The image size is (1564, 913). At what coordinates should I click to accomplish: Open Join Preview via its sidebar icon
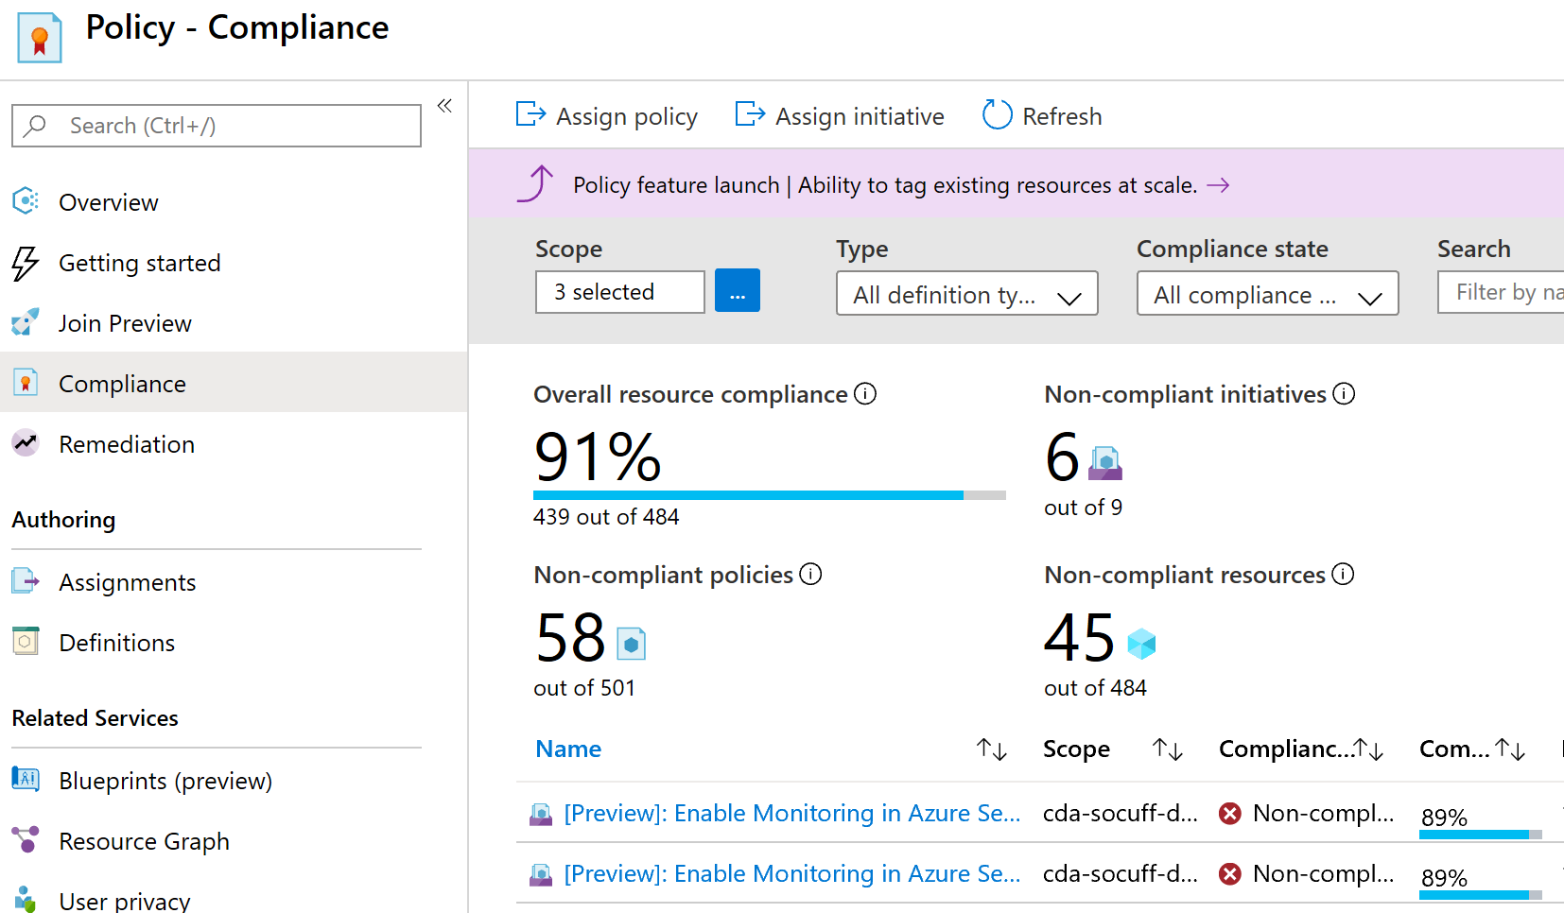26,322
